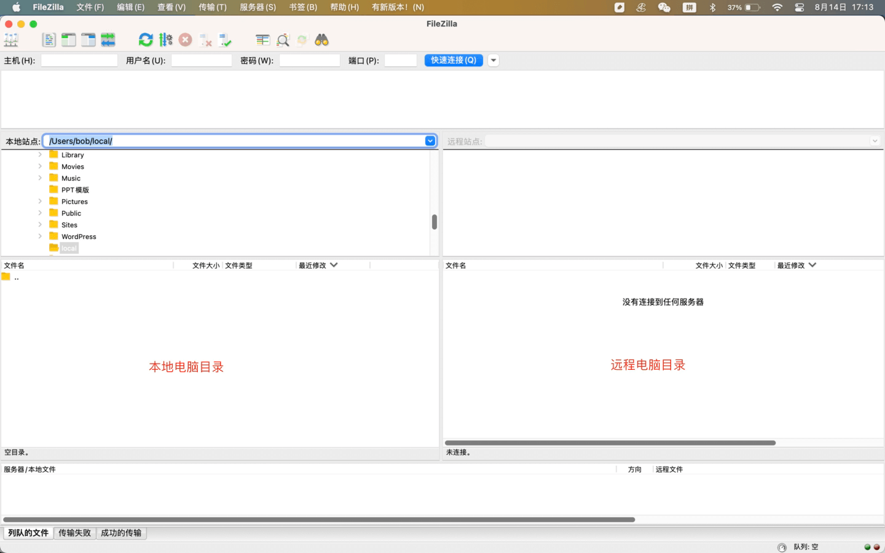This screenshot has width=885, height=553.
Task: Expand the Pictures folder
Action: point(40,202)
